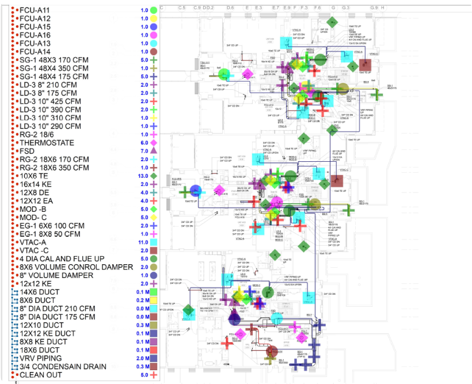Image resolution: width=472 pixels, height=384 pixels.
Task: Click the blue circle symbol for 8" VOLUME DAMPER
Action: [x=154, y=275]
